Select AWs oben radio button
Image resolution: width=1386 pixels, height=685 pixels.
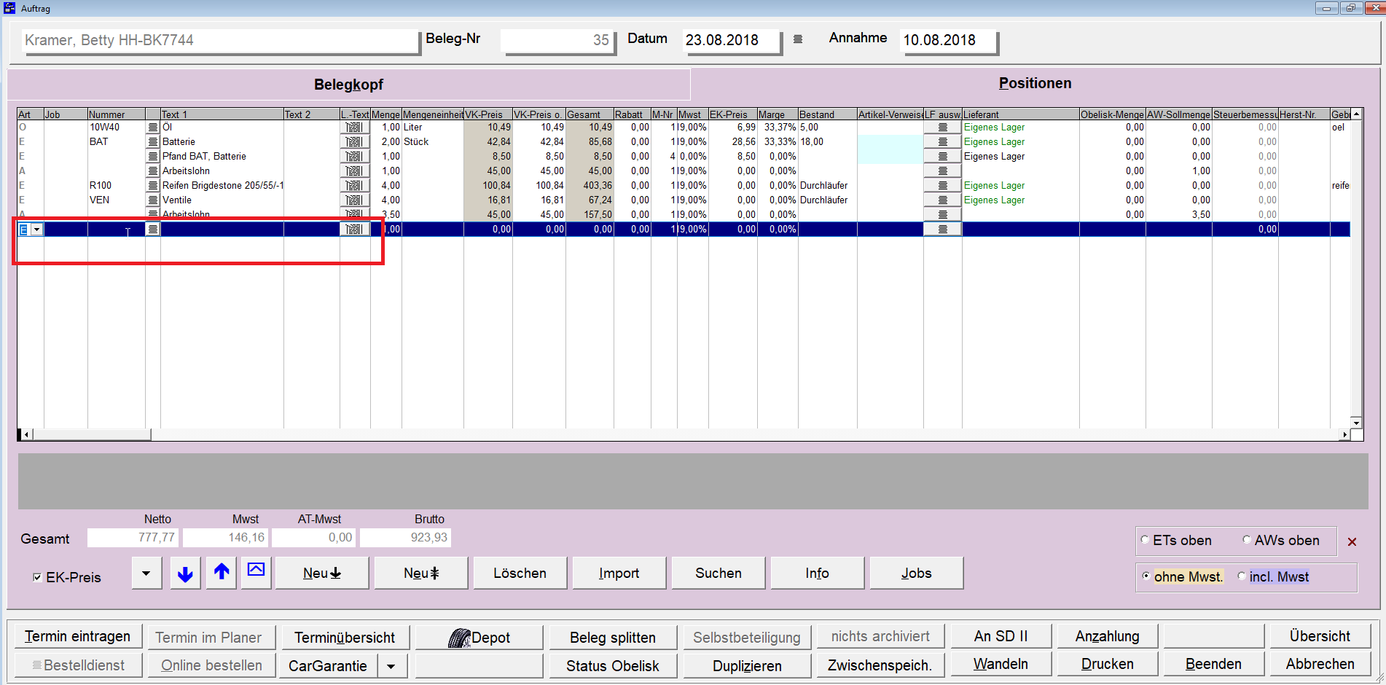1246,540
